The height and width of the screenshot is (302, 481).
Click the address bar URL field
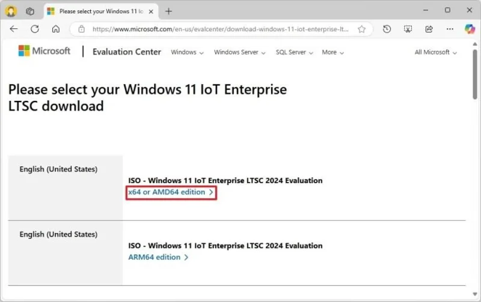pyautogui.click(x=220, y=29)
